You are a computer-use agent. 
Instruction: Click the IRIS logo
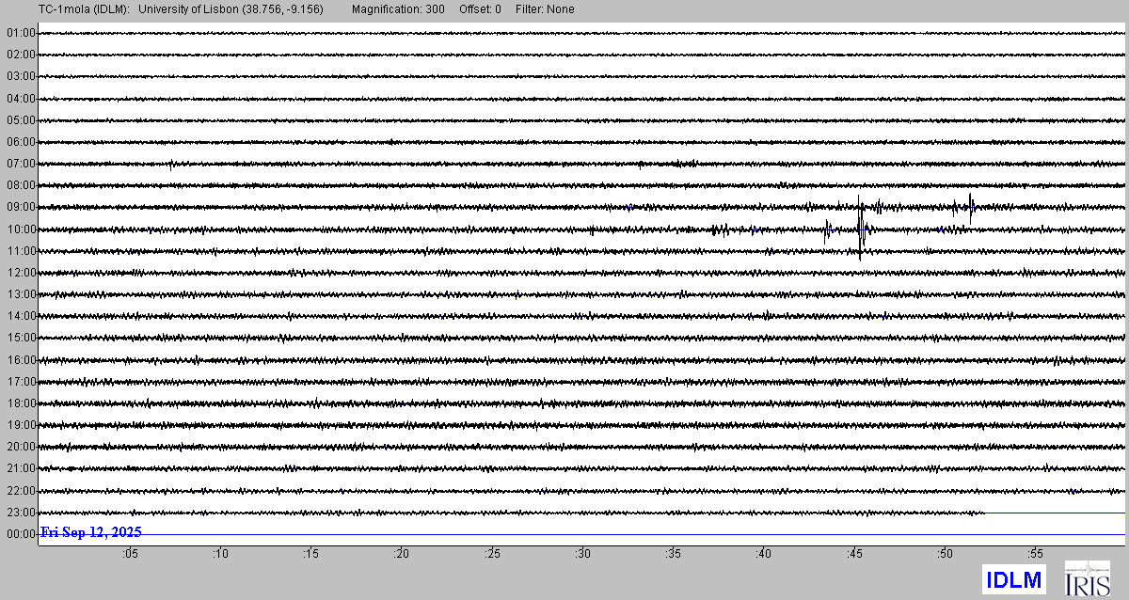coord(1087,578)
